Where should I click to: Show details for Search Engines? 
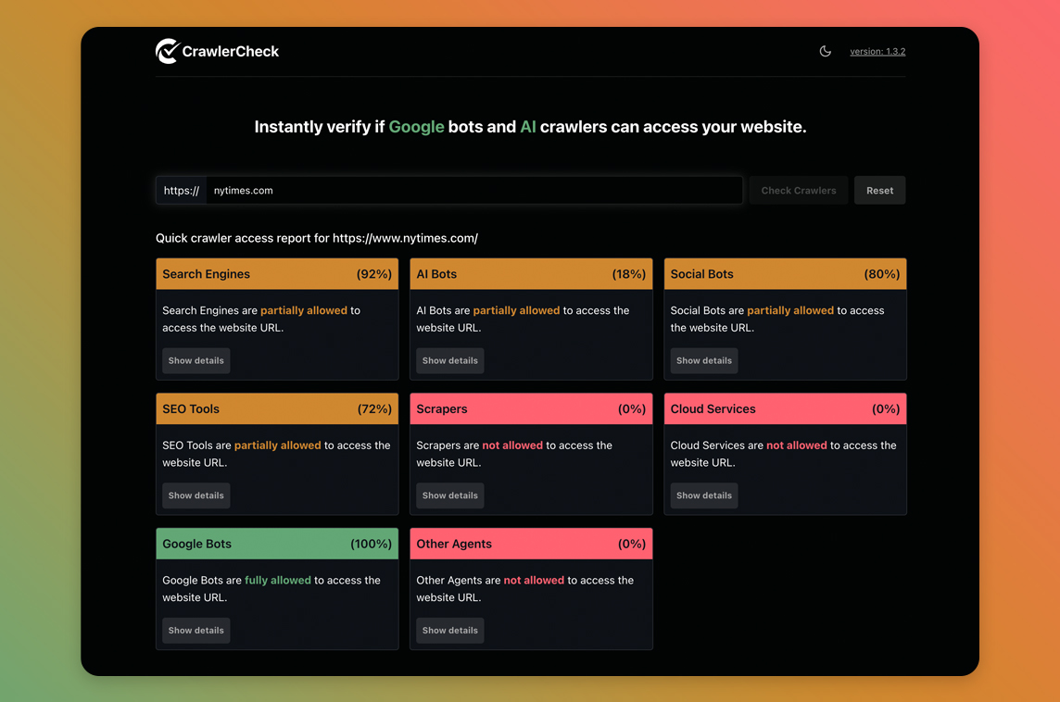(x=196, y=361)
